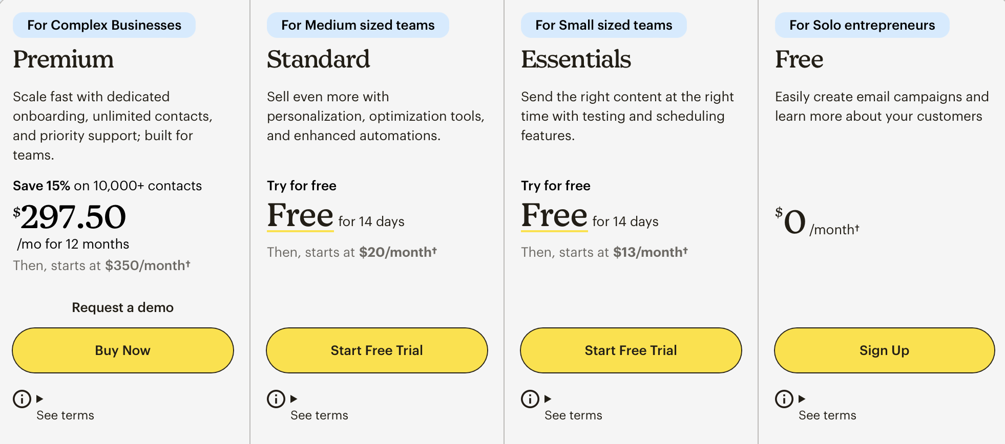The width and height of the screenshot is (1005, 444).
Task: Click the For Medium sized teams badge
Action: pyautogui.click(x=358, y=25)
